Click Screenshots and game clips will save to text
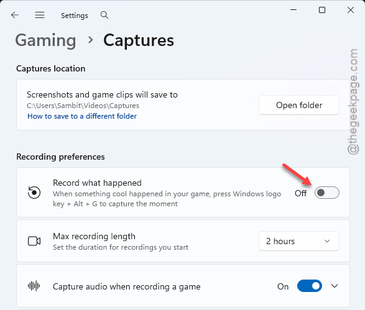Image resolution: width=365 pixels, height=310 pixels. click(x=102, y=95)
